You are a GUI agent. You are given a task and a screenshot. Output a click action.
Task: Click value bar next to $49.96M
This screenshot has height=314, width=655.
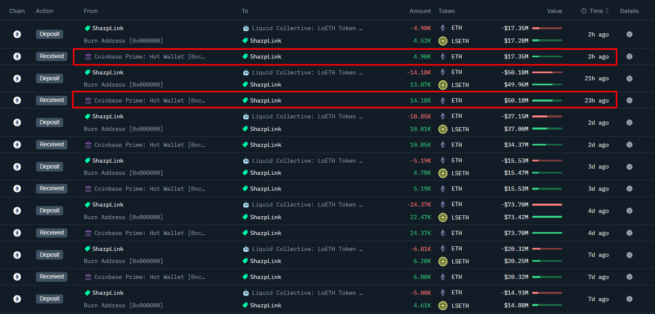pyautogui.click(x=547, y=85)
